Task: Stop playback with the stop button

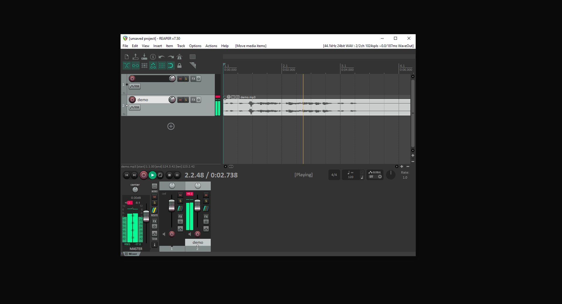Action: pos(169,175)
